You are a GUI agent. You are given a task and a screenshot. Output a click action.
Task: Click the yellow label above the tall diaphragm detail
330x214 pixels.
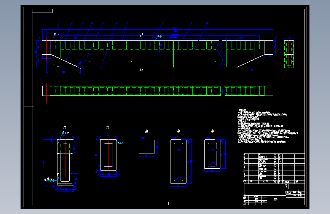coord(178,131)
